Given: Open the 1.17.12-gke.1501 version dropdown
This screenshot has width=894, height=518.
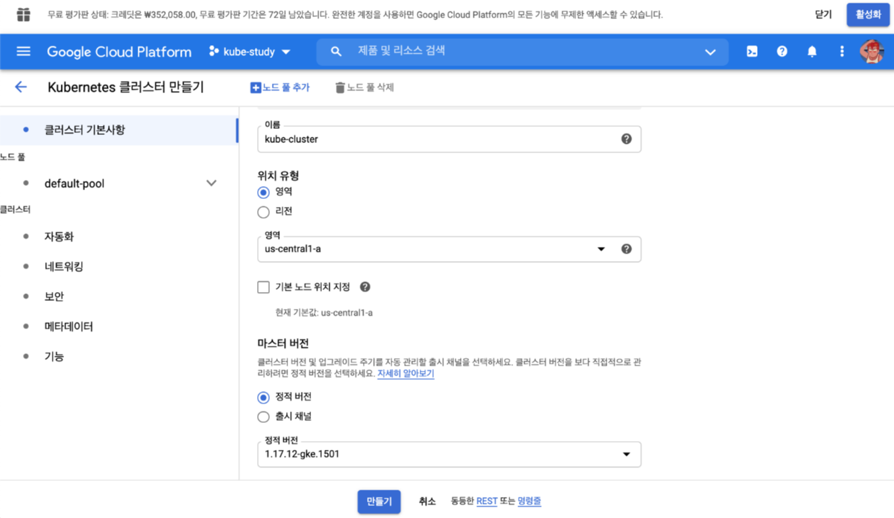Looking at the screenshot, I should [449, 454].
